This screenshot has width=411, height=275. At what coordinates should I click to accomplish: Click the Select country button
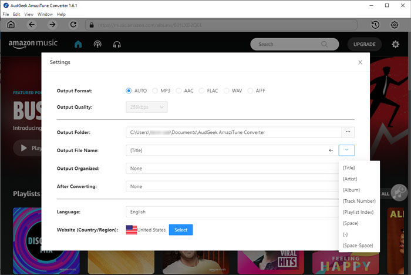181,230
